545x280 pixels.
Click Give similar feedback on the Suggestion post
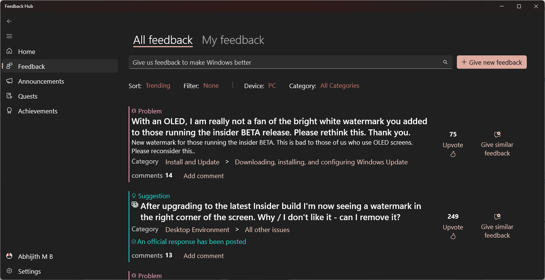click(497, 226)
